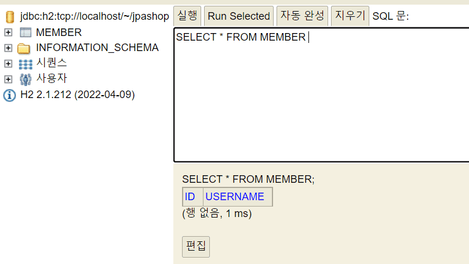Click the MEMBER table icon
469x264 pixels.
tap(26, 32)
